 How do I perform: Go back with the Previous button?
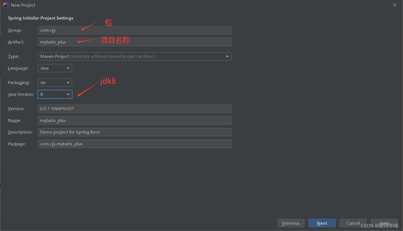[x=291, y=223]
